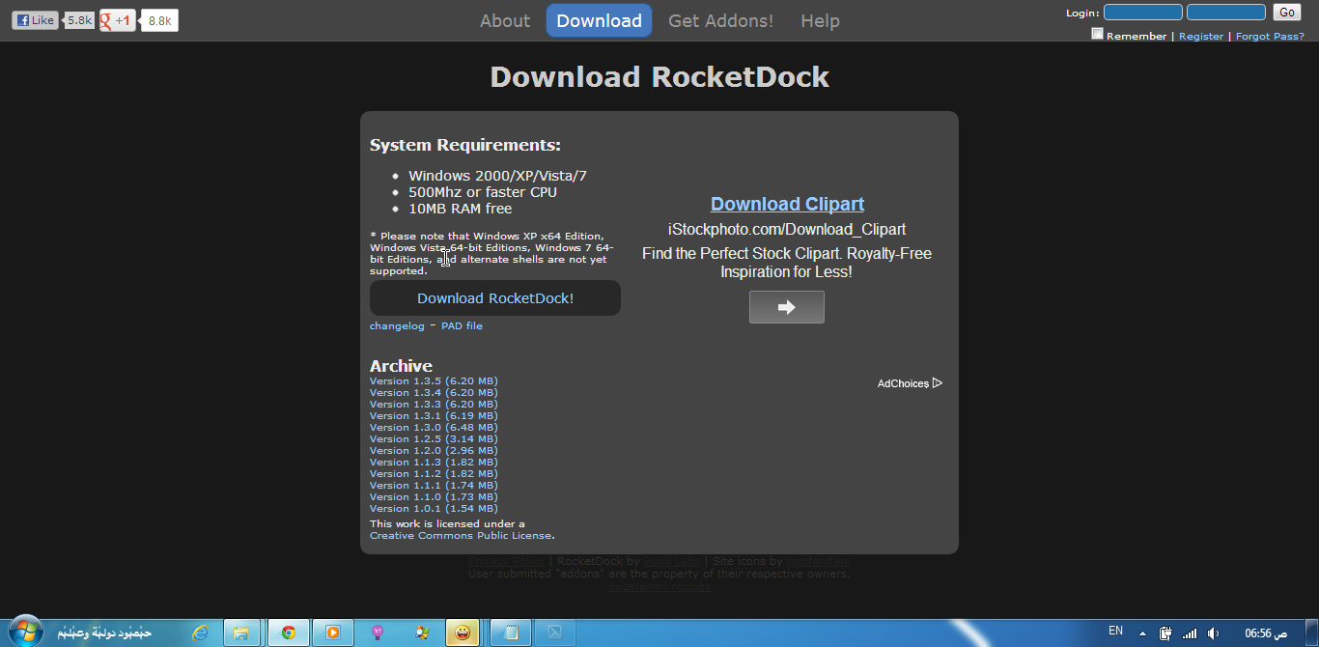Click the Facebook Like button

[x=35, y=20]
